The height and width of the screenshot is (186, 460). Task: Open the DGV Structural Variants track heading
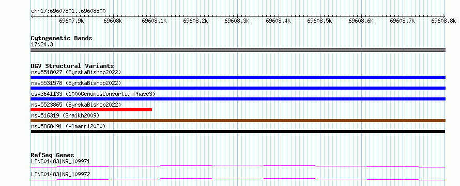72,66
